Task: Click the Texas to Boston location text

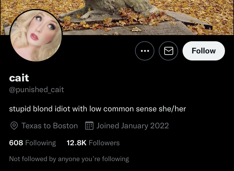Action: [x=49, y=126]
